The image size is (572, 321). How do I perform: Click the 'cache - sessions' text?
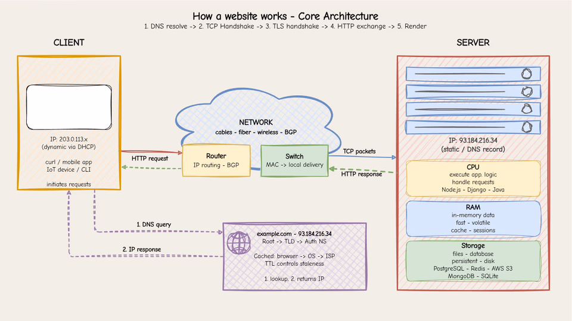(473, 230)
